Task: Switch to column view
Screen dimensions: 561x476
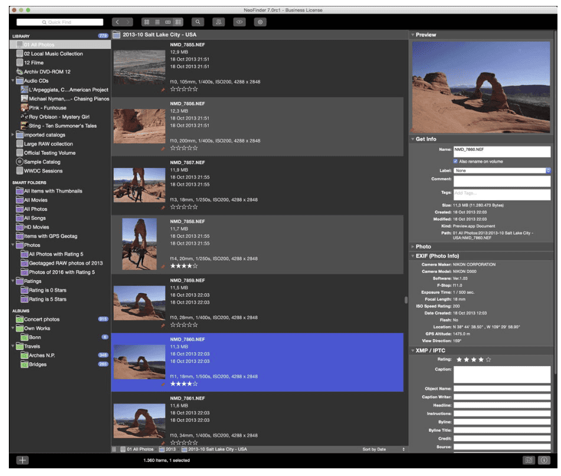Action: (168, 22)
